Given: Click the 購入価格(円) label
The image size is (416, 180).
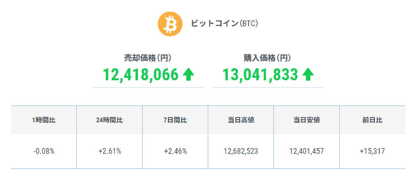Looking at the screenshot, I should pyautogui.click(x=267, y=58).
